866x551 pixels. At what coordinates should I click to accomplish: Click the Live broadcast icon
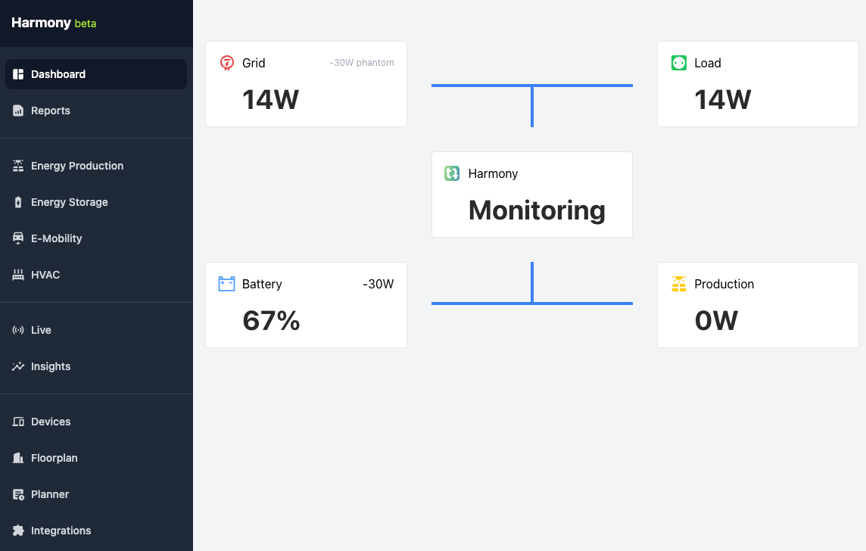click(18, 330)
